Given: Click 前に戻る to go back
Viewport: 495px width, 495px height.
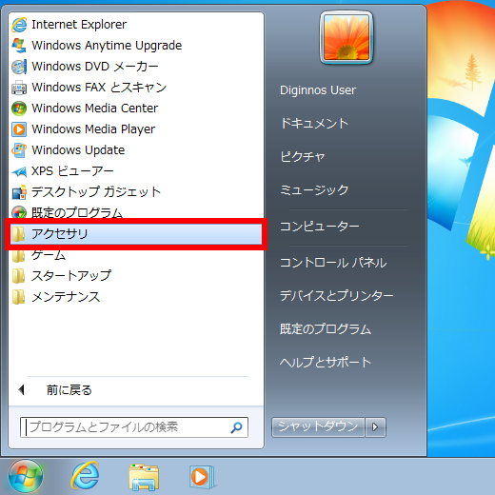Looking at the screenshot, I should tap(69, 390).
